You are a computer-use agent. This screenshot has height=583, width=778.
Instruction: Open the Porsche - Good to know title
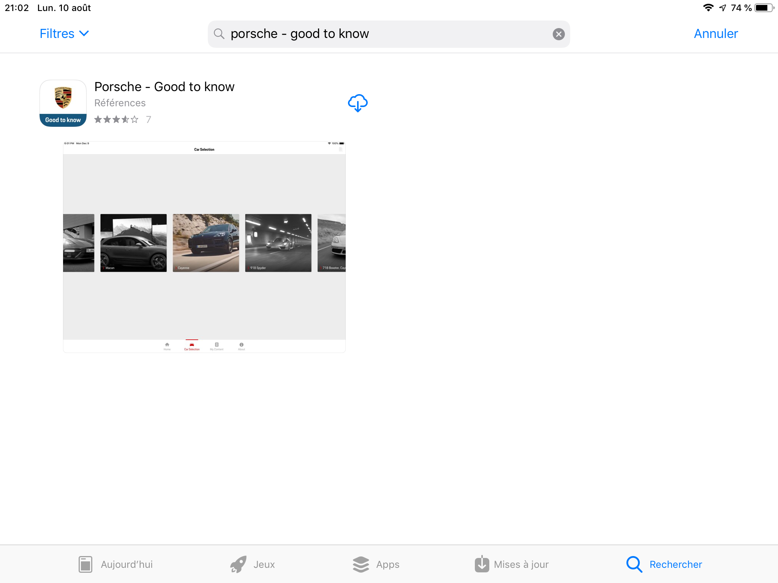pyautogui.click(x=164, y=87)
